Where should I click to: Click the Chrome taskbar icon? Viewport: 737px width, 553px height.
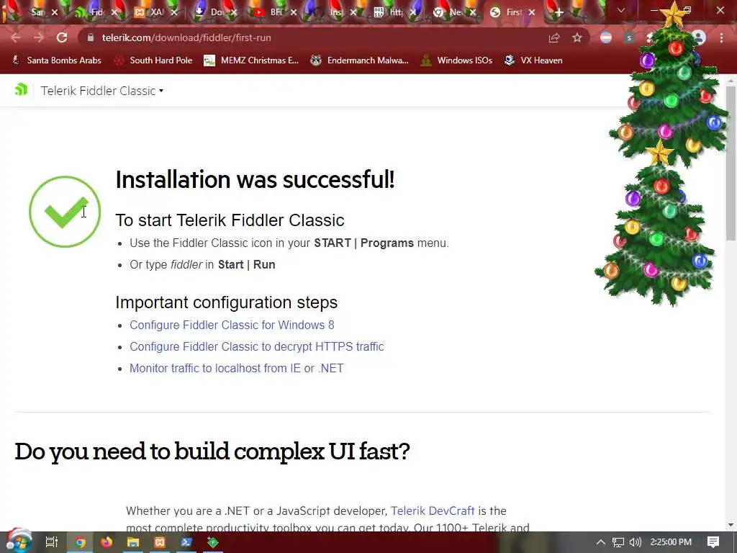pyautogui.click(x=81, y=542)
